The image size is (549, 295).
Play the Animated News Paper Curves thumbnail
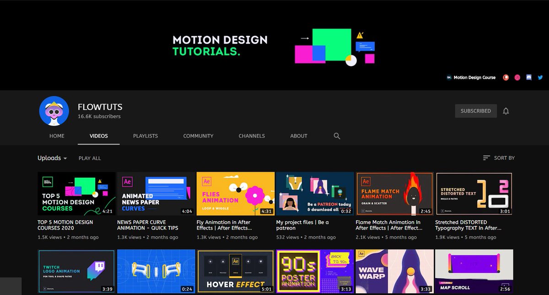156,194
